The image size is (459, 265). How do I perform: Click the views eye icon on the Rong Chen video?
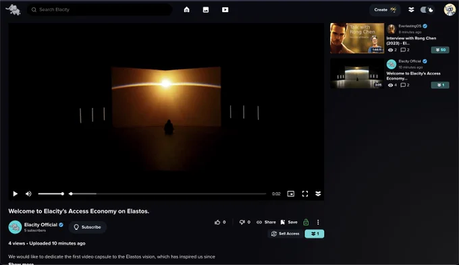390,50
